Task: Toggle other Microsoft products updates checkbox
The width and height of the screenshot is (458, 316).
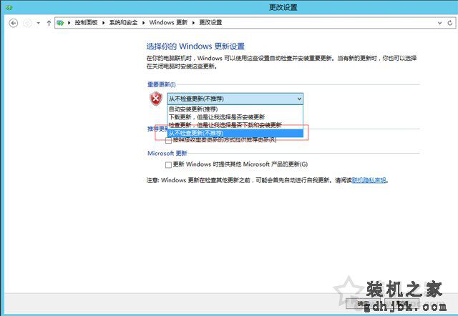Action: pyautogui.click(x=169, y=165)
